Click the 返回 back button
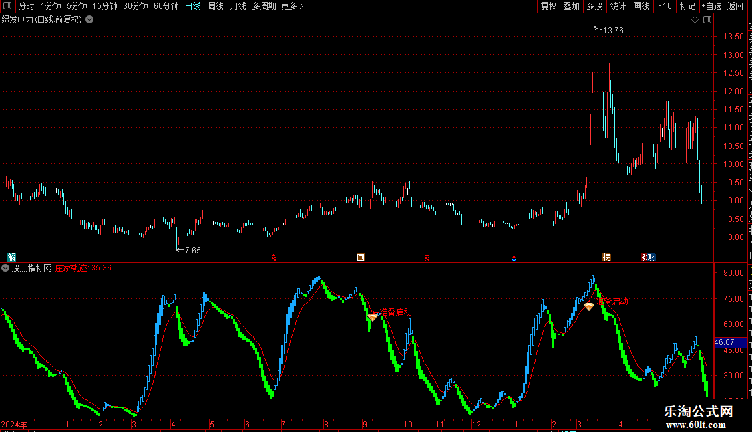Screen dimensions: 752x432 coord(735,6)
